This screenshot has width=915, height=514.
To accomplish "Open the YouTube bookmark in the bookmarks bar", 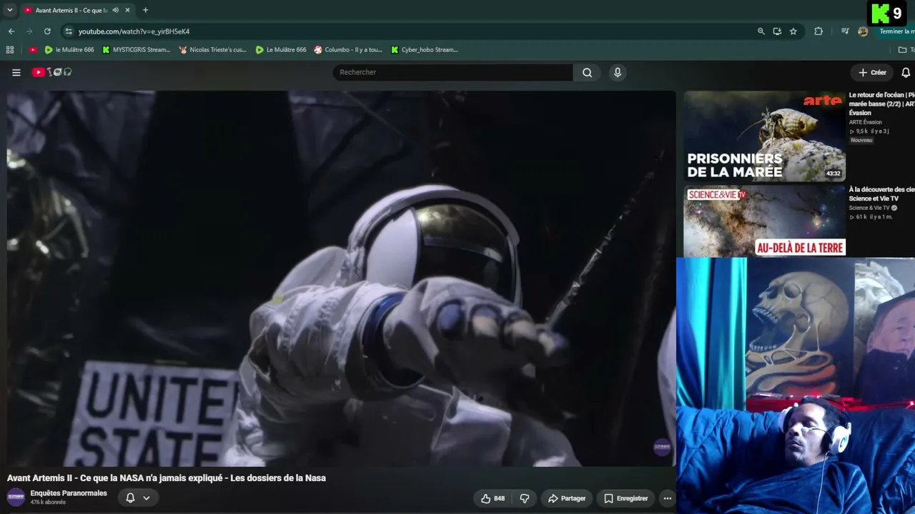I will (33, 50).
